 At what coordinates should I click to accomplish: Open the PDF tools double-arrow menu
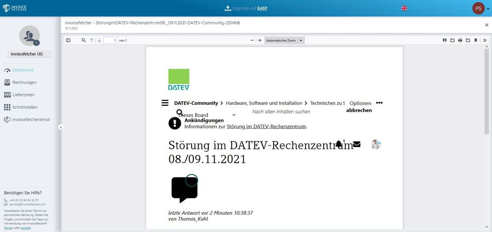485,40
